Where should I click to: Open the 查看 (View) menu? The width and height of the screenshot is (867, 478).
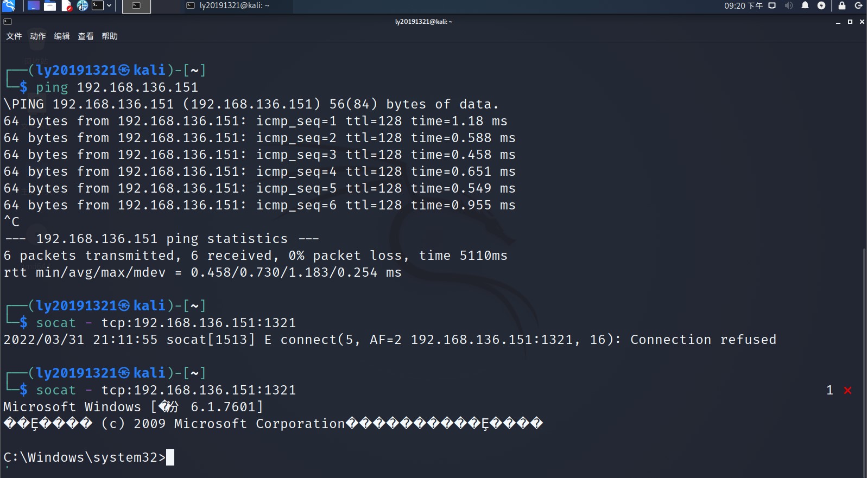click(86, 36)
